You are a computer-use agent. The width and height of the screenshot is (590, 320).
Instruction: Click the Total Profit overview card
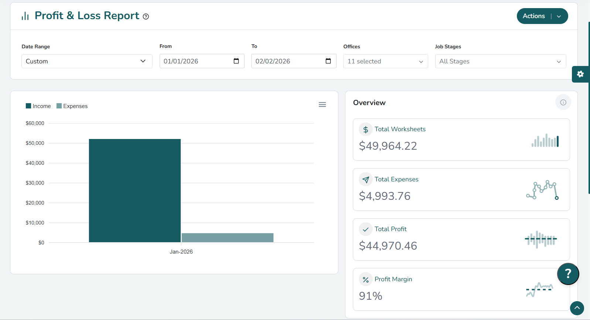tap(461, 239)
